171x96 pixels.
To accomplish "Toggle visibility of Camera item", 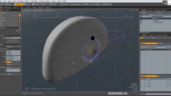I will pyautogui.click(x=141, y=20).
